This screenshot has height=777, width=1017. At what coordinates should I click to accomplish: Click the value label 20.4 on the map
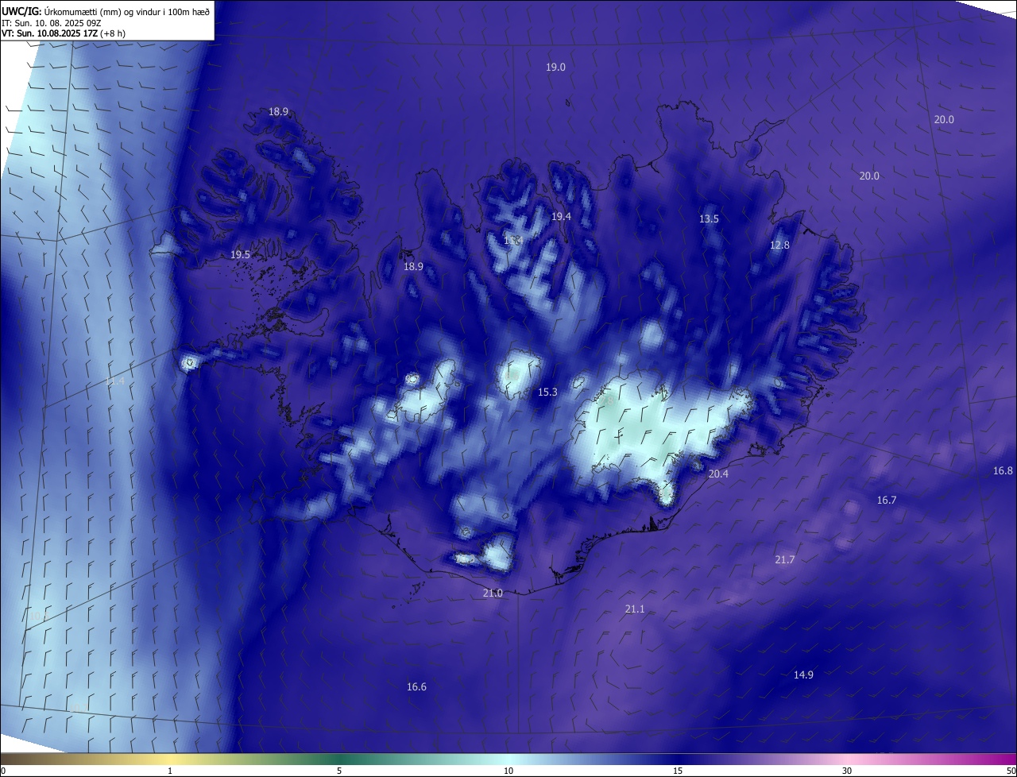click(718, 473)
